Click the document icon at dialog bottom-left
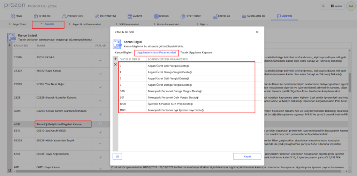The height and width of the screenshot is (176, 357). tap(117, 156)
